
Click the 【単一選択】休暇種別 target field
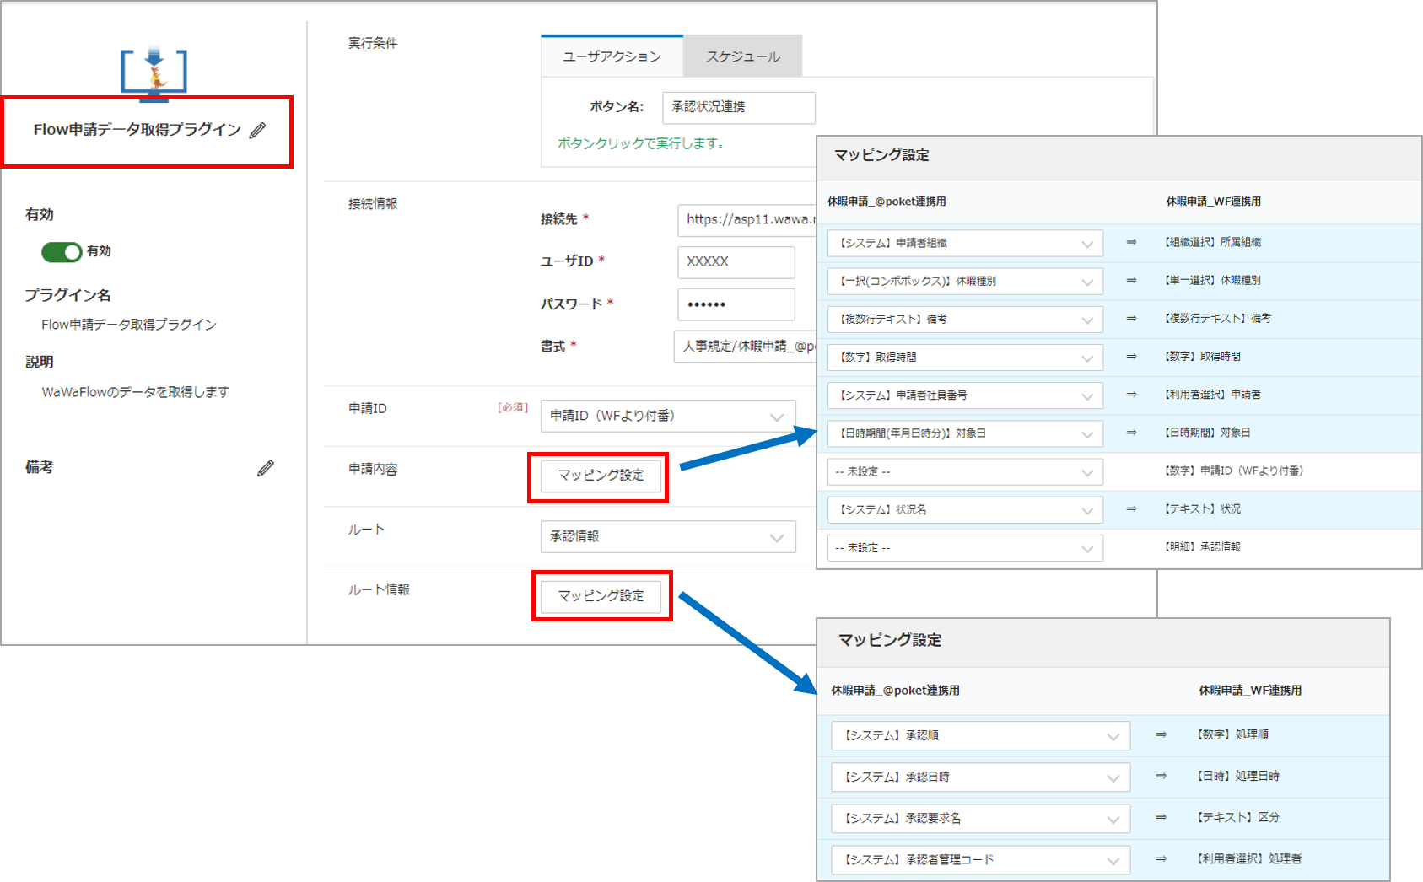coord(1212,280)
